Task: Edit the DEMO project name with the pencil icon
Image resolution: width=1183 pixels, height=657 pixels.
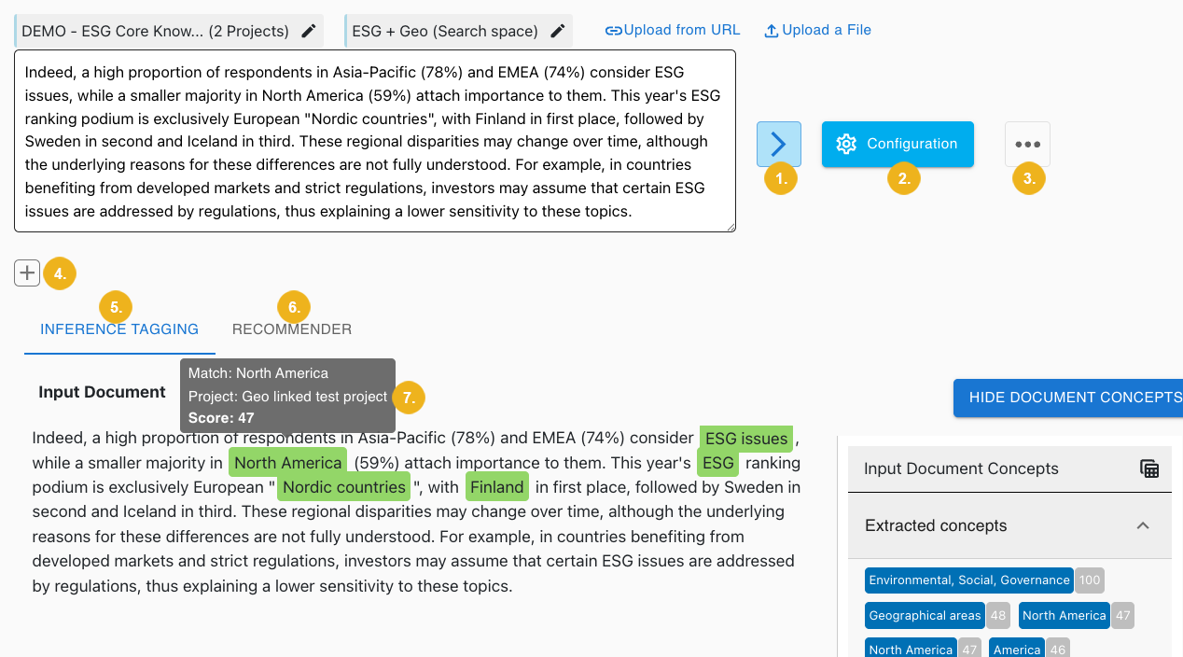Action: point(309,30)
